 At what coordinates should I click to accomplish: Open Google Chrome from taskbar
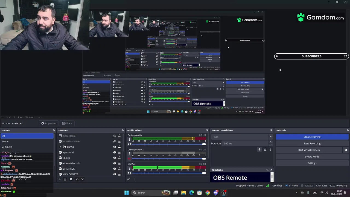tap(208, 193)
